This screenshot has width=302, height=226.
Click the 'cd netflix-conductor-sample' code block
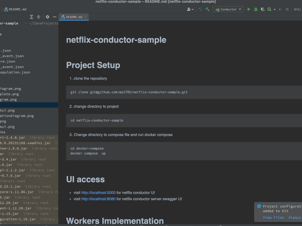point(184,121)
